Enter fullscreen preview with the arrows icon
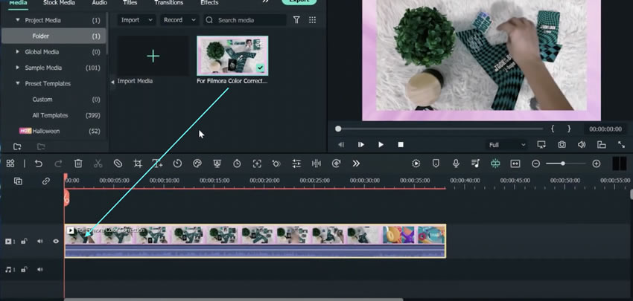This screenshot has height=301, width=633. (621, 145)
